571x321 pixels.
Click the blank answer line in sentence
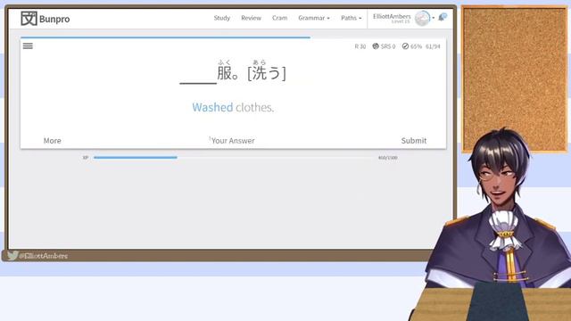click(198, 83)
